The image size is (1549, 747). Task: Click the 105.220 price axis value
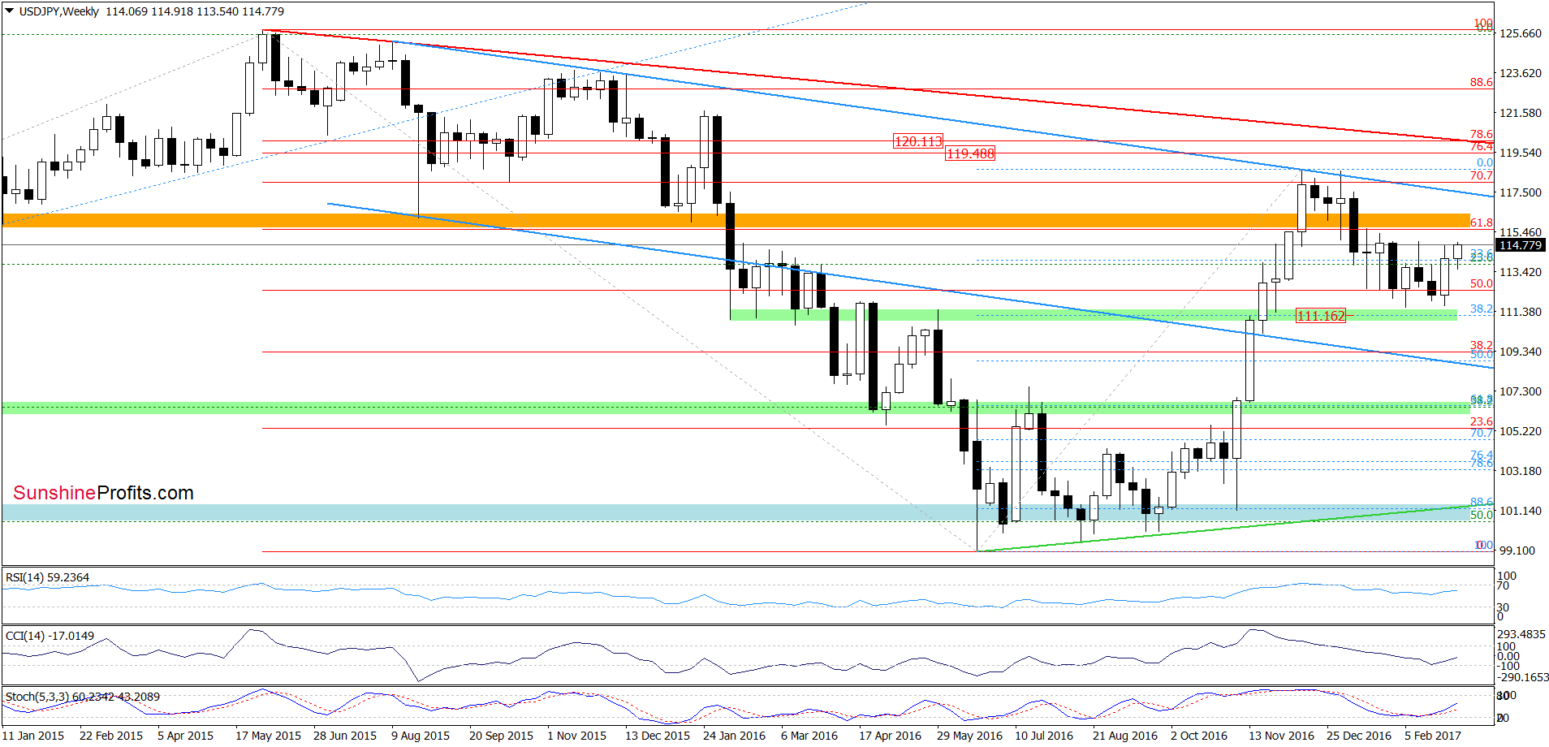1521,431
